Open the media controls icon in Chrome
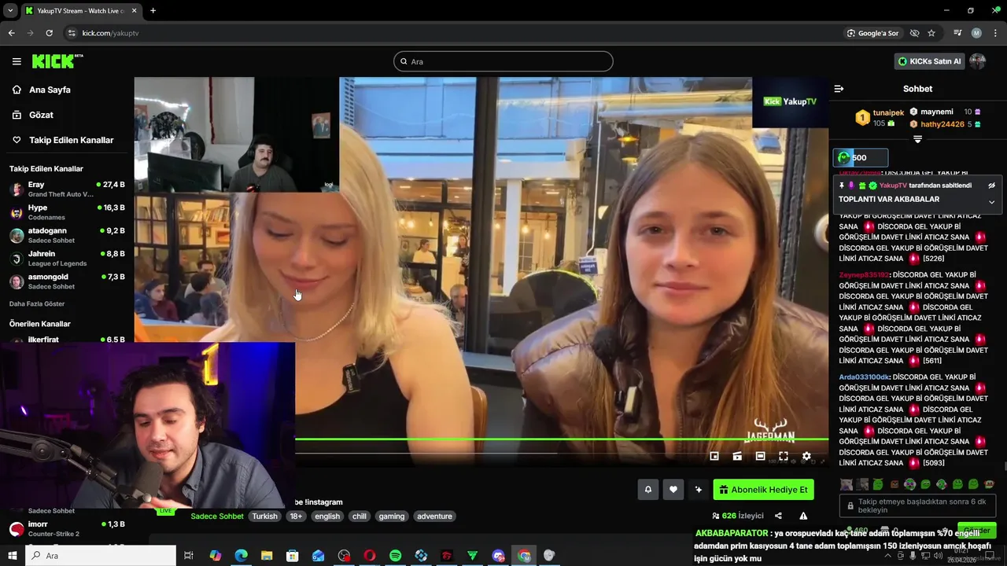 click(x=957, y=33)
